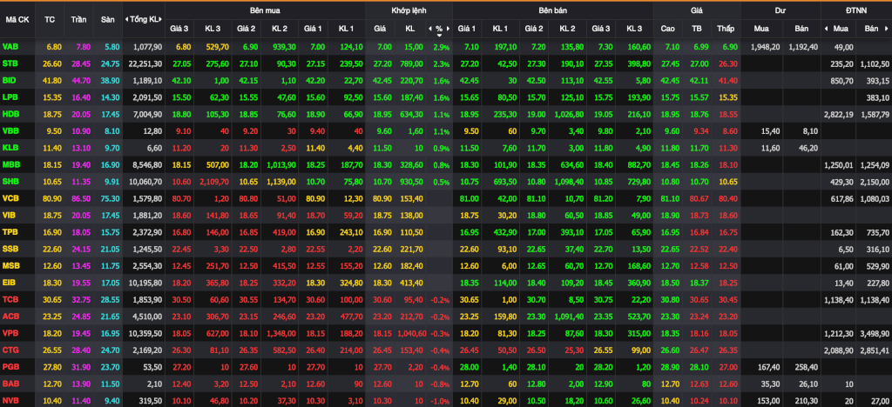The height and width of the screenshot is (407, 892).
Task: Click the Tổng KL column header
Action: coord(145,19)
